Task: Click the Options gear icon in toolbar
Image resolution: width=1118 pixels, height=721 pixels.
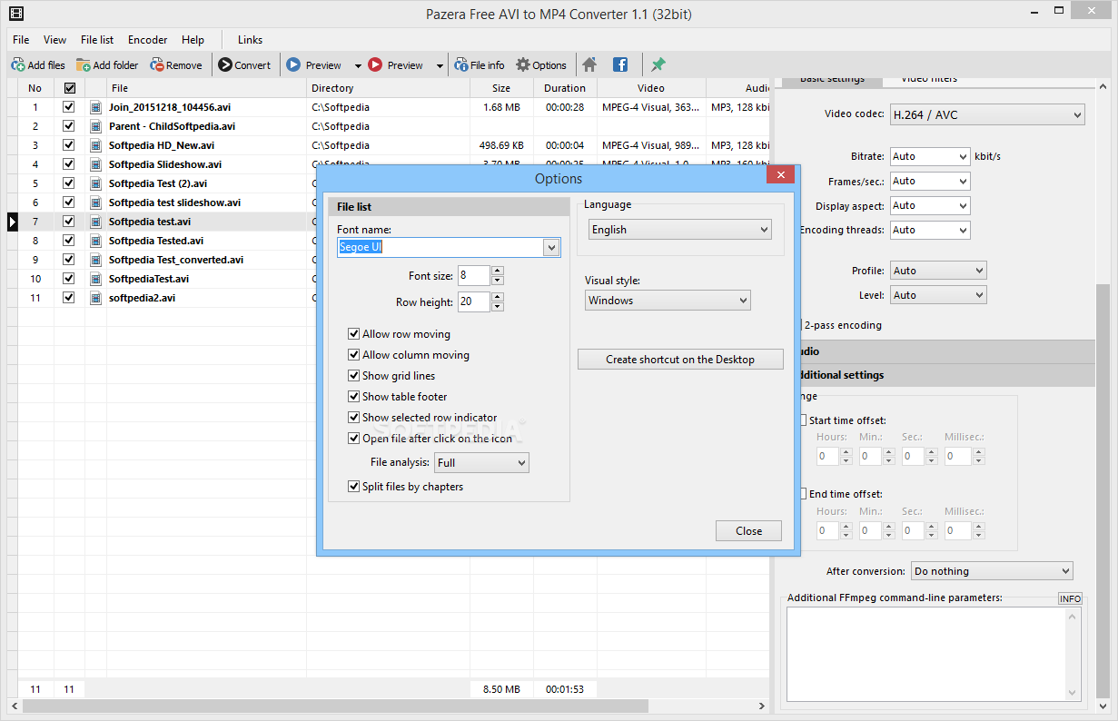Action: 523,65
